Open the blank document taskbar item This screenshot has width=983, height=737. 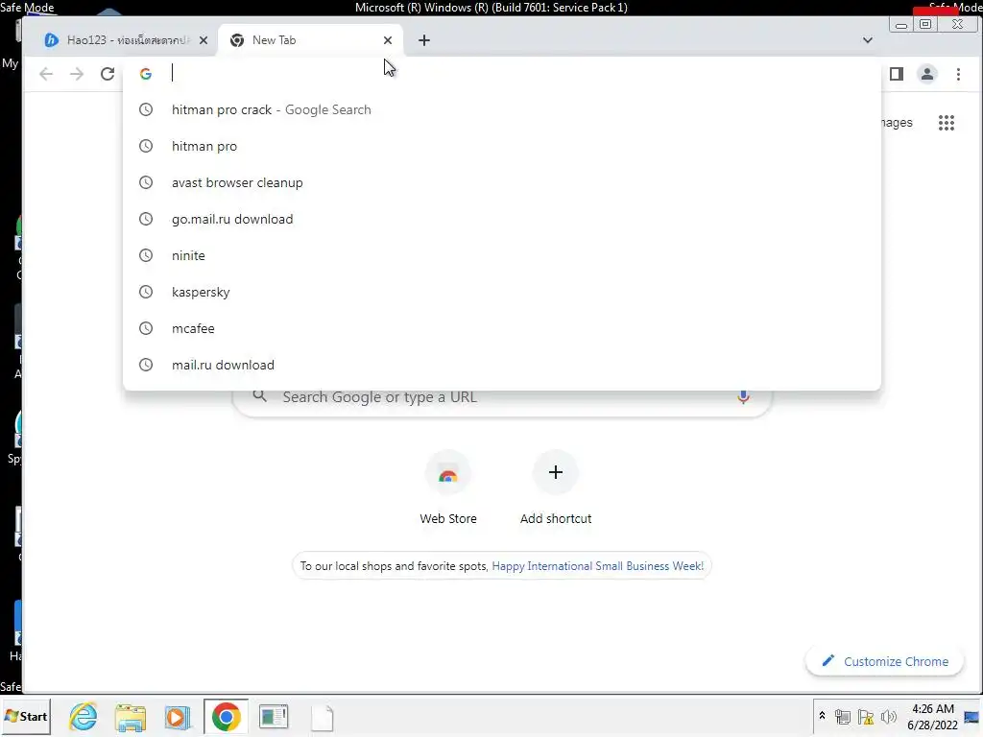pos(323,717)
